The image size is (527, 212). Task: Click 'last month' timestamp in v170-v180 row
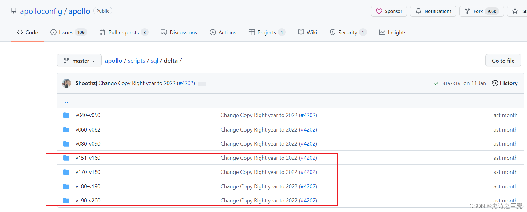click(x=505, y=172)
